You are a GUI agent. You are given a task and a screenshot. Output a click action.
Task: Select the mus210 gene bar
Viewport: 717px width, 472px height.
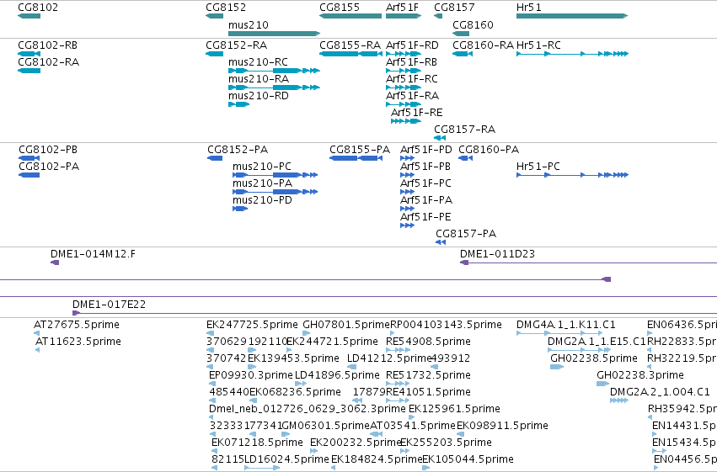(x=275, y=34)
